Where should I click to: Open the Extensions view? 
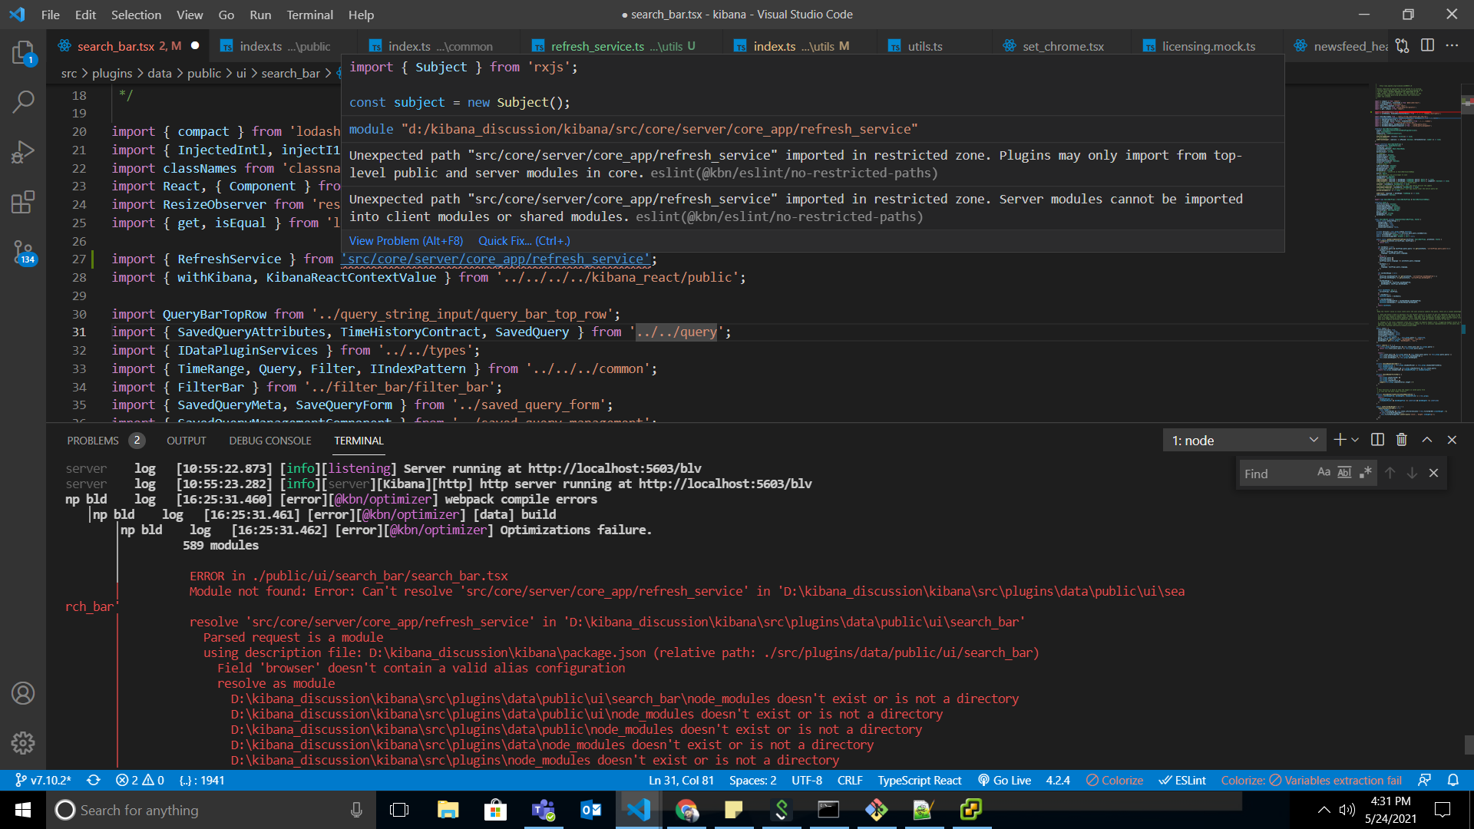click(23, 203)
